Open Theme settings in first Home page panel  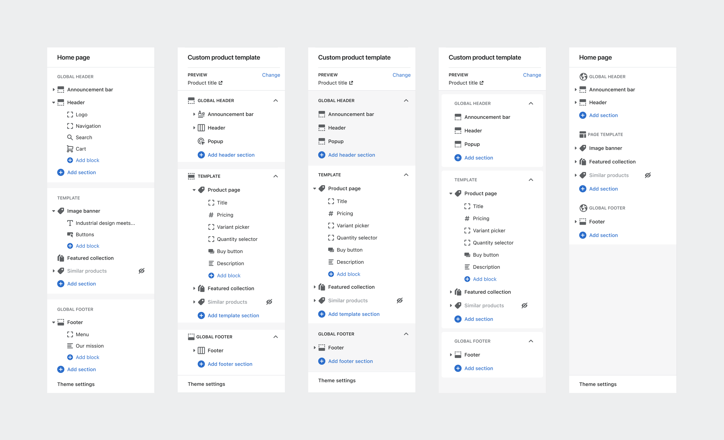(76, 384)
